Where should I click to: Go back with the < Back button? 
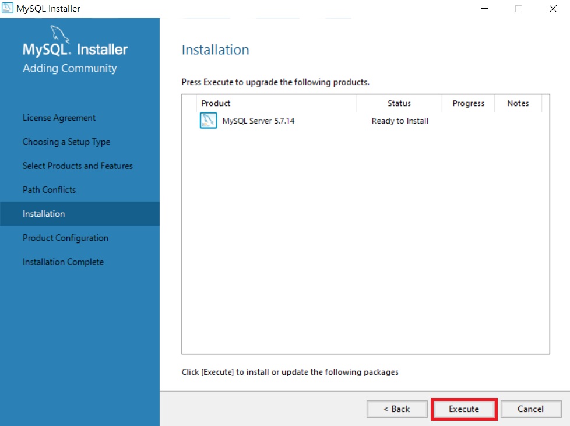[x=397, y=409]
